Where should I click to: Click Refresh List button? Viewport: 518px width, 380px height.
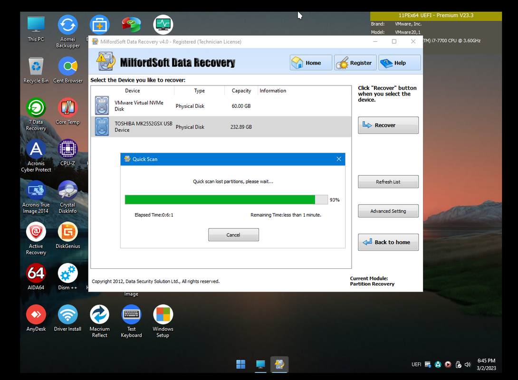[388, 181]
